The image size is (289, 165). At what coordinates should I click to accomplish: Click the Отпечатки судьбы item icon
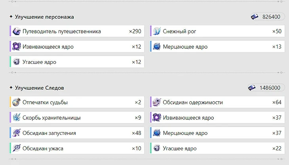[16, 102]
